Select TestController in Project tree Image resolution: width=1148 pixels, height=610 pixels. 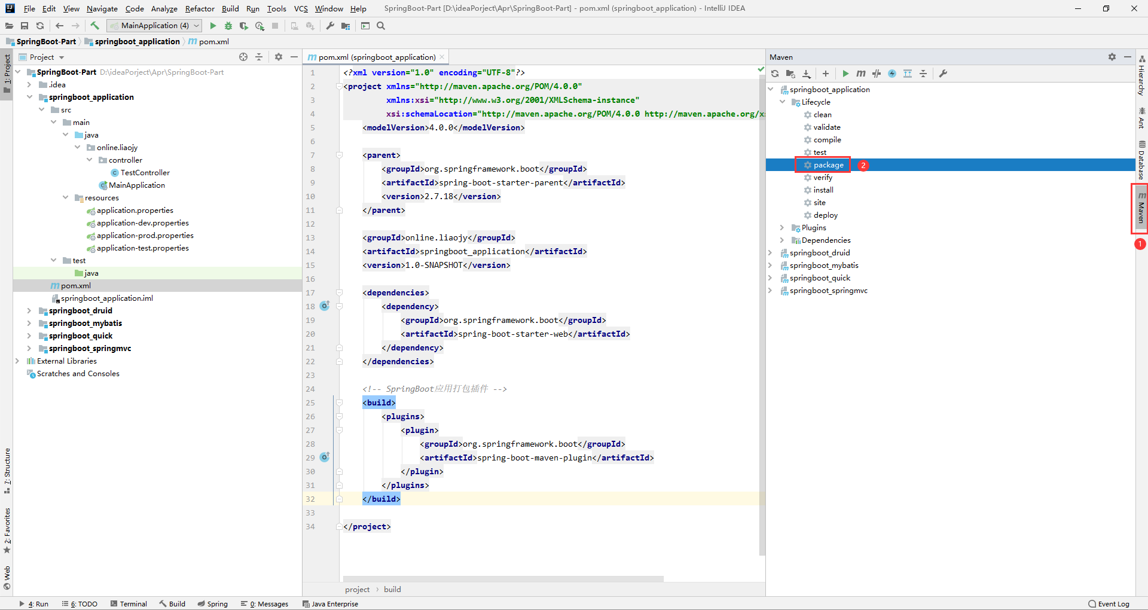click(x=145, y=172)
